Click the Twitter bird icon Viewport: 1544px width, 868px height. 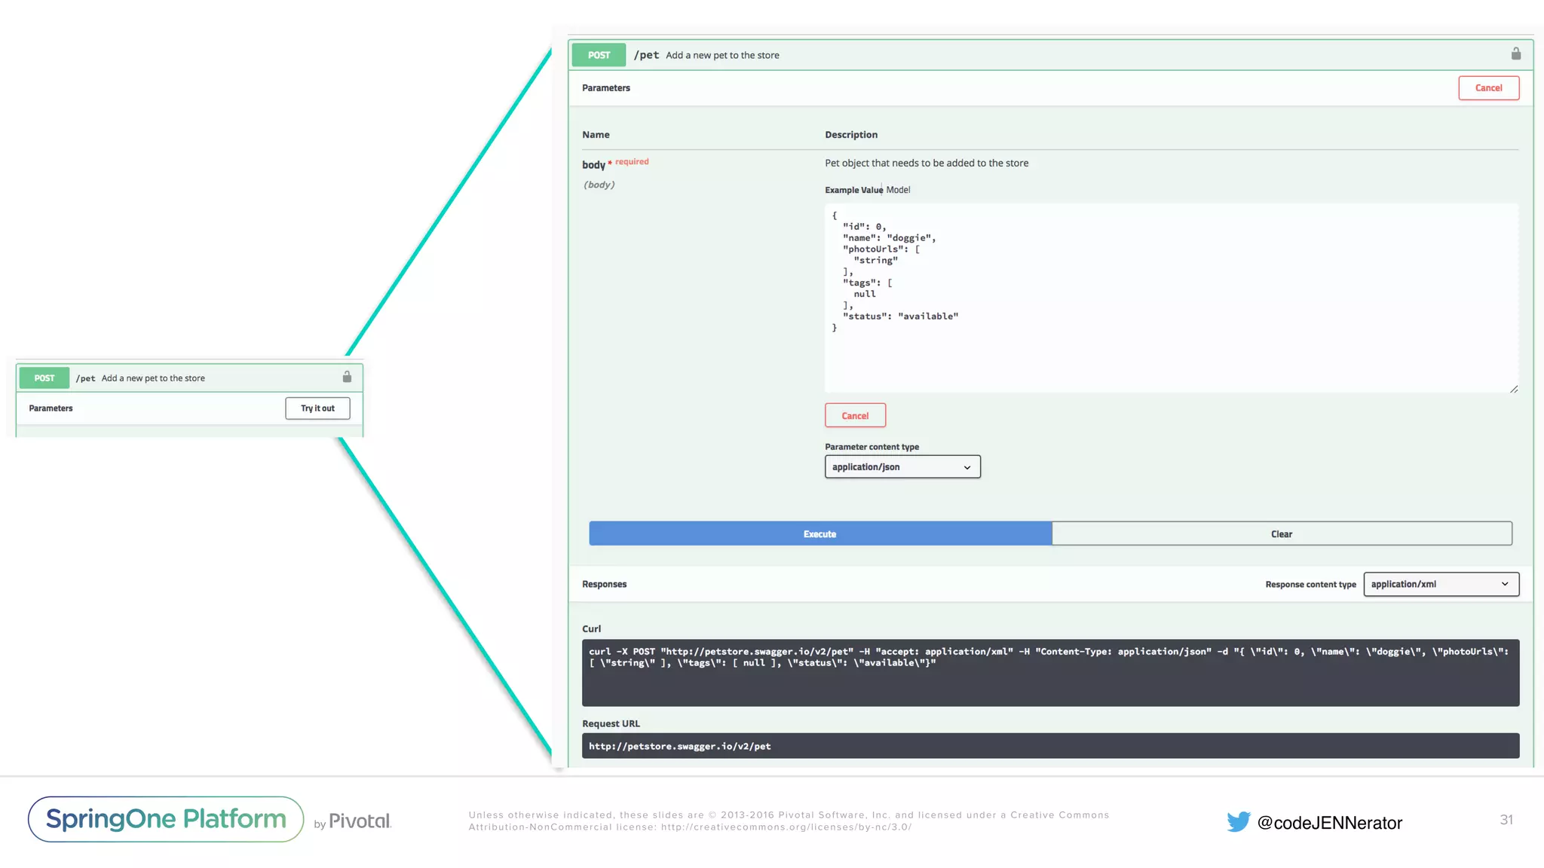pyautogui.click(x=1238, y=821)
